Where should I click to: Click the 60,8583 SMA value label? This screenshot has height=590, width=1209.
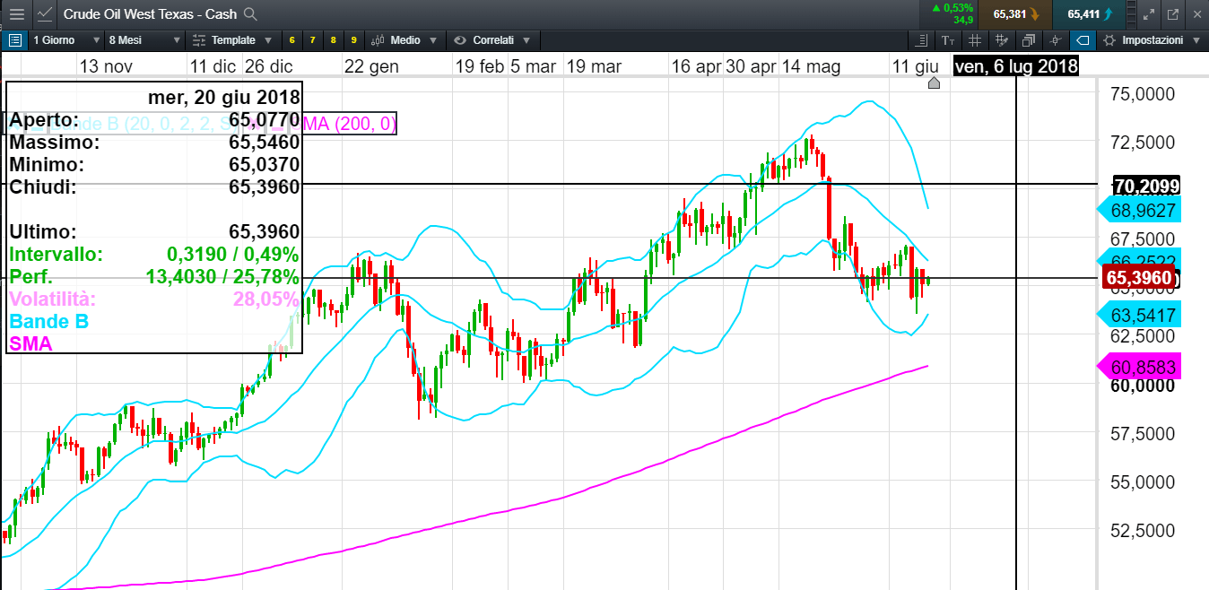1140,367
